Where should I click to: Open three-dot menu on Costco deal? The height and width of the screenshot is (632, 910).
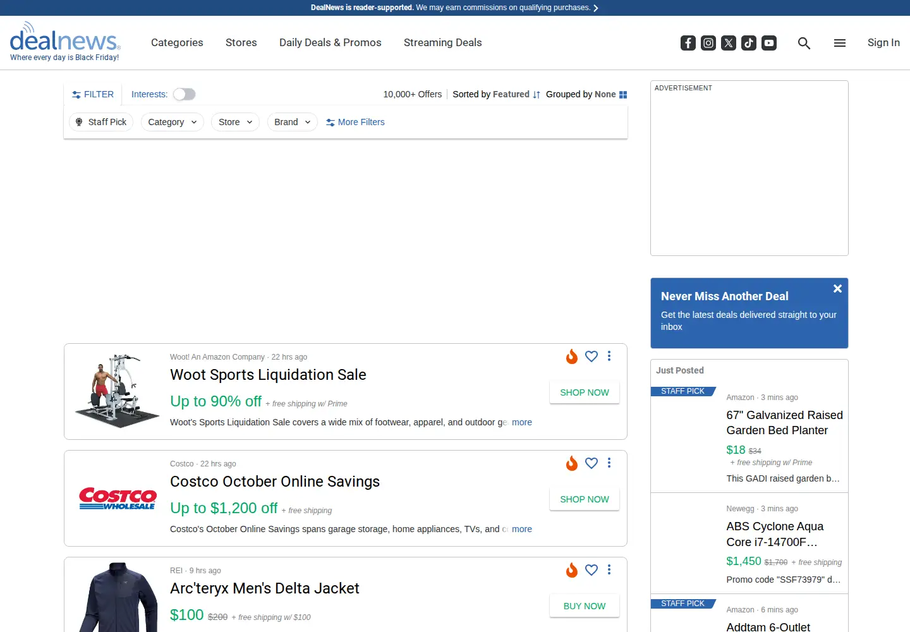(609, 463)
